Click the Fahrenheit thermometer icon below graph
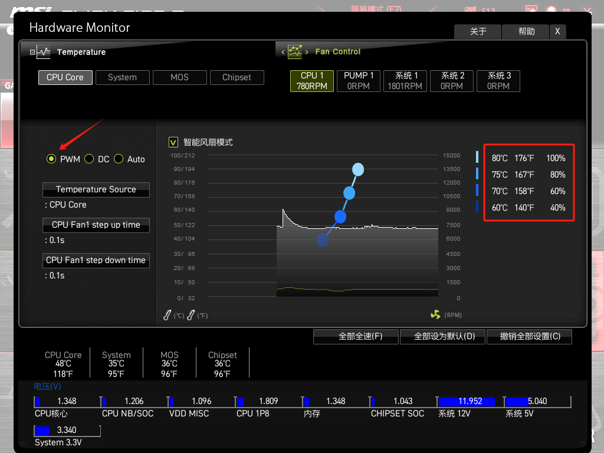 [x=191, y=316]
